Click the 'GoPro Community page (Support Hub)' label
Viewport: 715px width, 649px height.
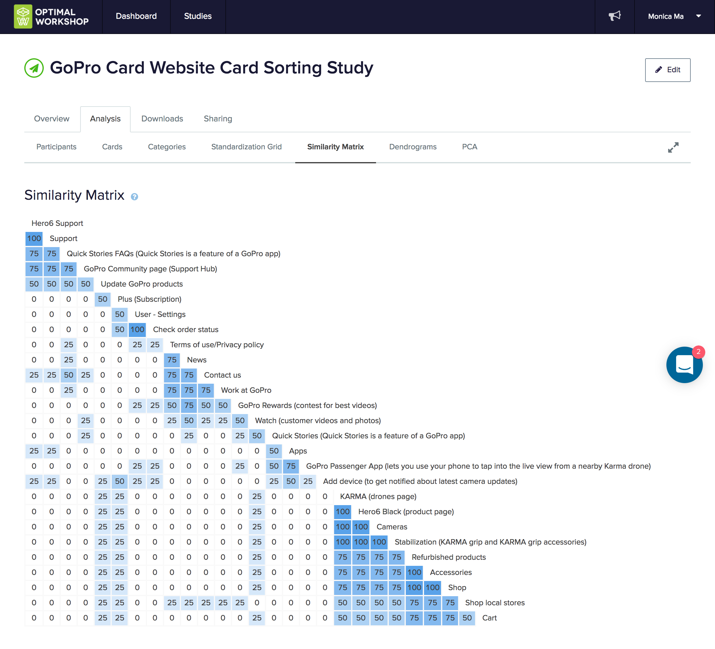click(150, 269)
